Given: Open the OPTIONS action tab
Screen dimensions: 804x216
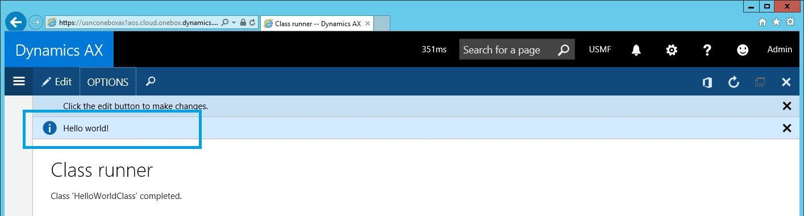Looking at the screenshot, I should tap(108, 82).
